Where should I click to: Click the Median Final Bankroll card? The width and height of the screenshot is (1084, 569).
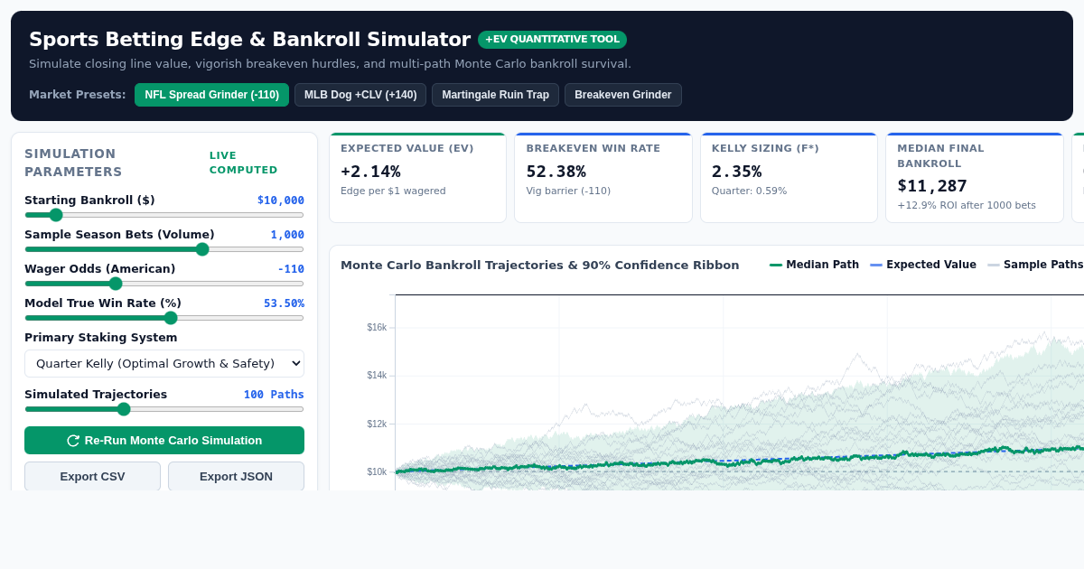tap(975, 178)
